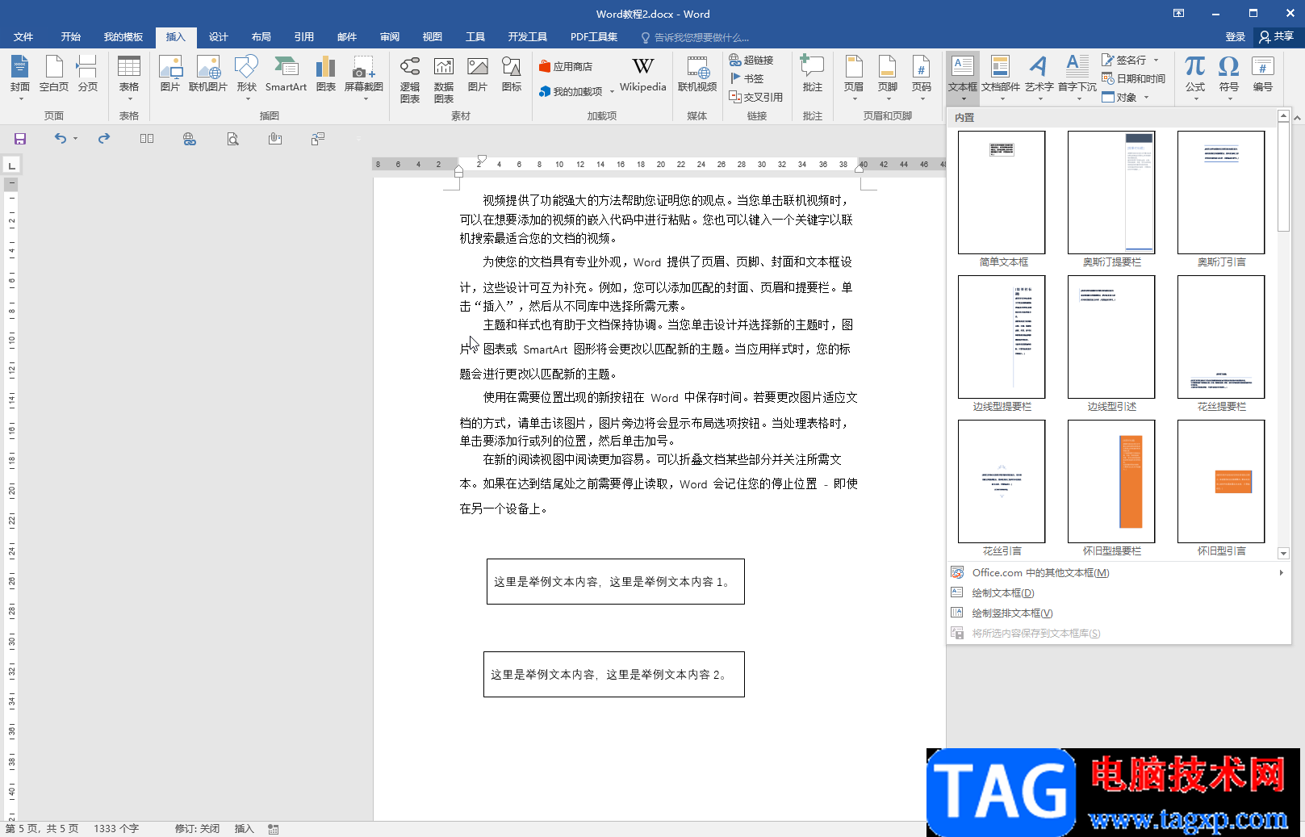Click the Tell Me search box
The height and width of the screenshot is (837, 1305).
(695, 37)
